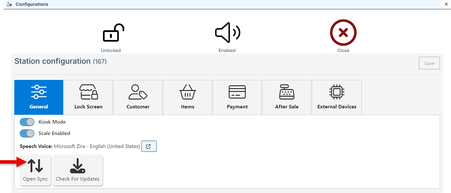
Task: Click the Configurations user-gear icon in the title bar
Action: (x=9, y=5)
